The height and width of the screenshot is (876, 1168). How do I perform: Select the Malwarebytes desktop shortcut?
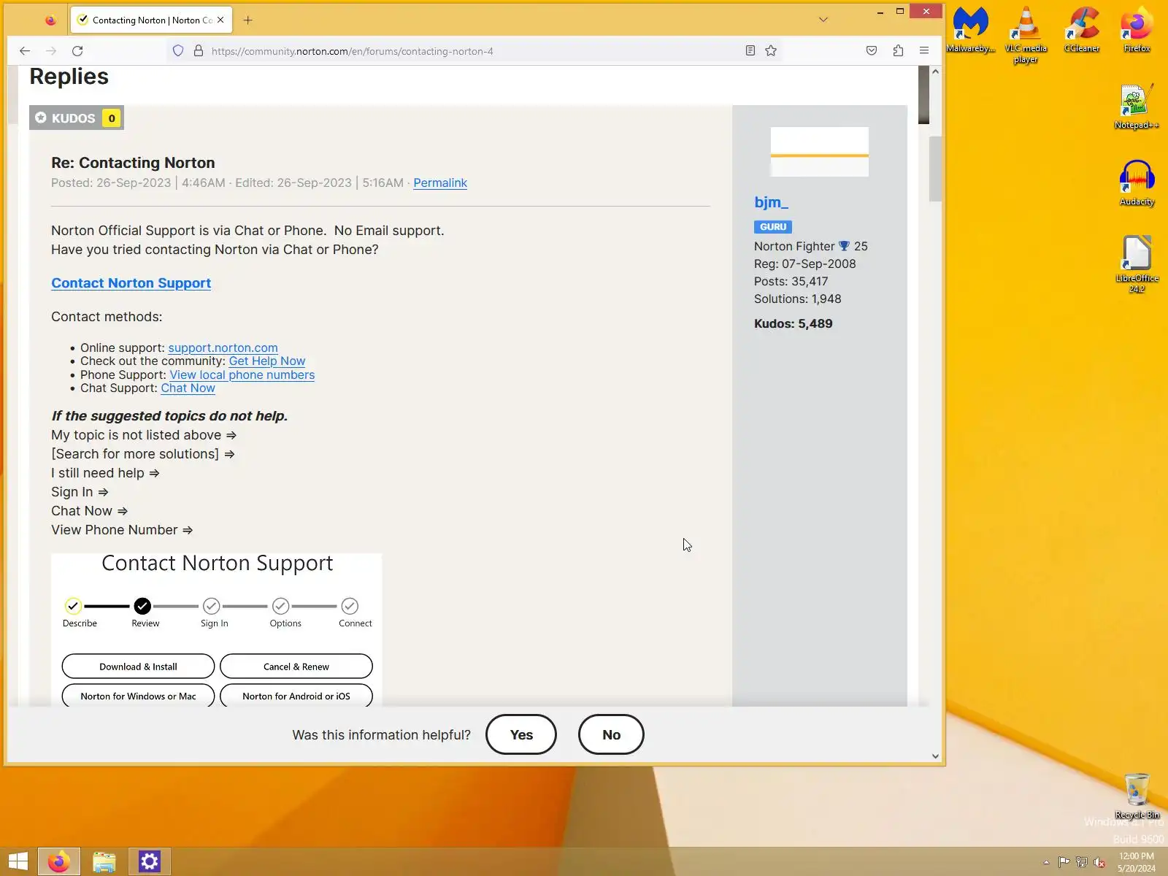(971, 31)
